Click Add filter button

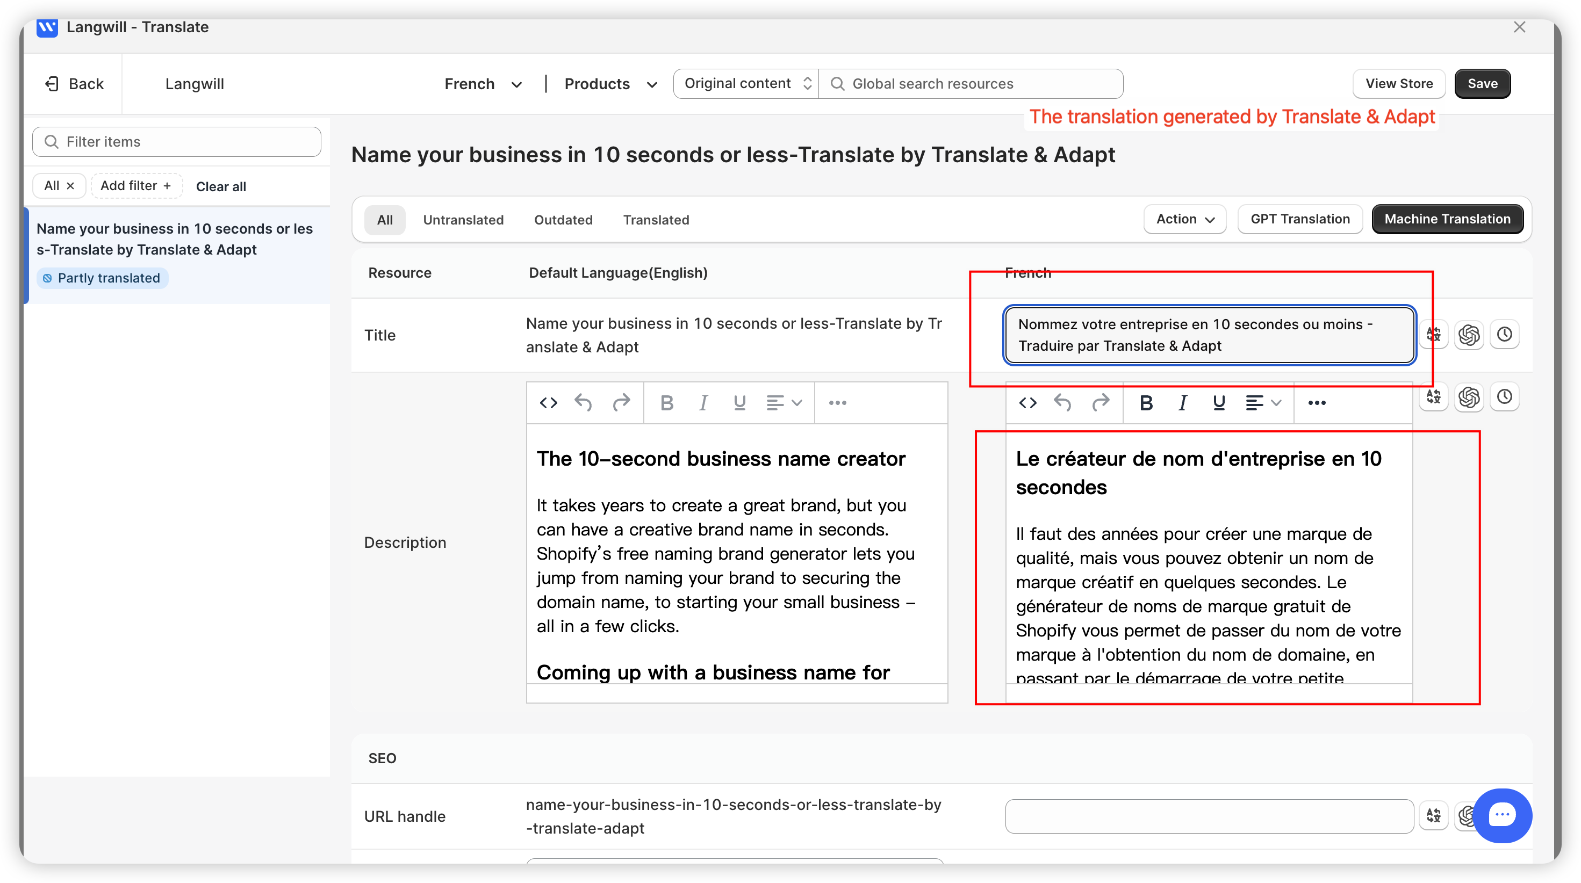click(x=136, y=186)
